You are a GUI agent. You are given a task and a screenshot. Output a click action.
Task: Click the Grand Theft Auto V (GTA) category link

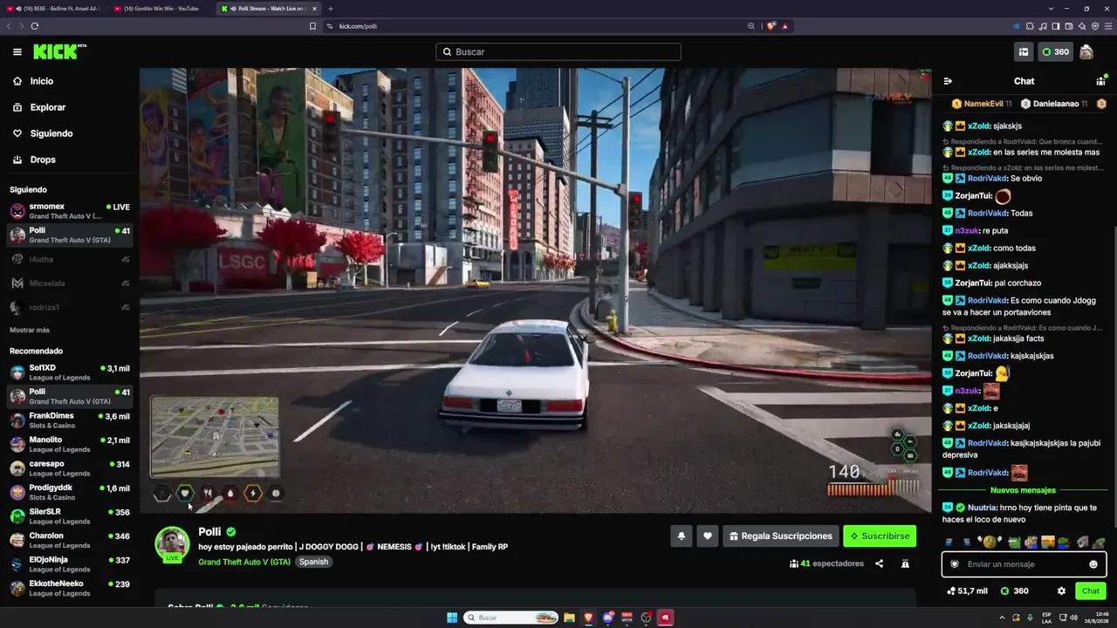(x=244, y=563)
